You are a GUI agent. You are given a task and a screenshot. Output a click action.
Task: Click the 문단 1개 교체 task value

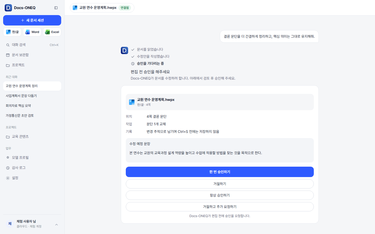156,124
